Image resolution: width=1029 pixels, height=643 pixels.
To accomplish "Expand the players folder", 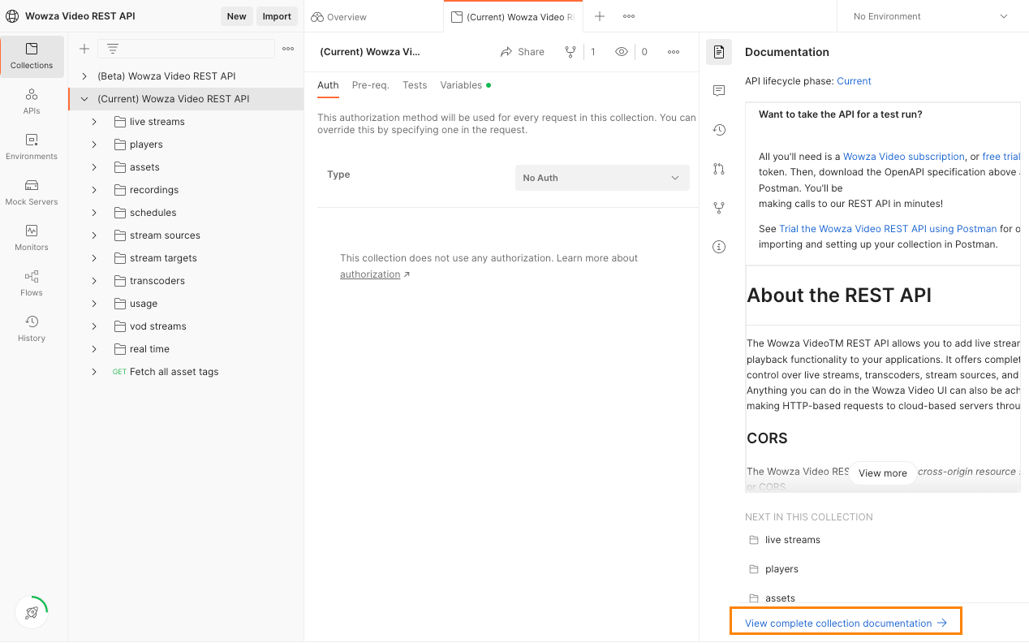I will click(x=94, y=145).
